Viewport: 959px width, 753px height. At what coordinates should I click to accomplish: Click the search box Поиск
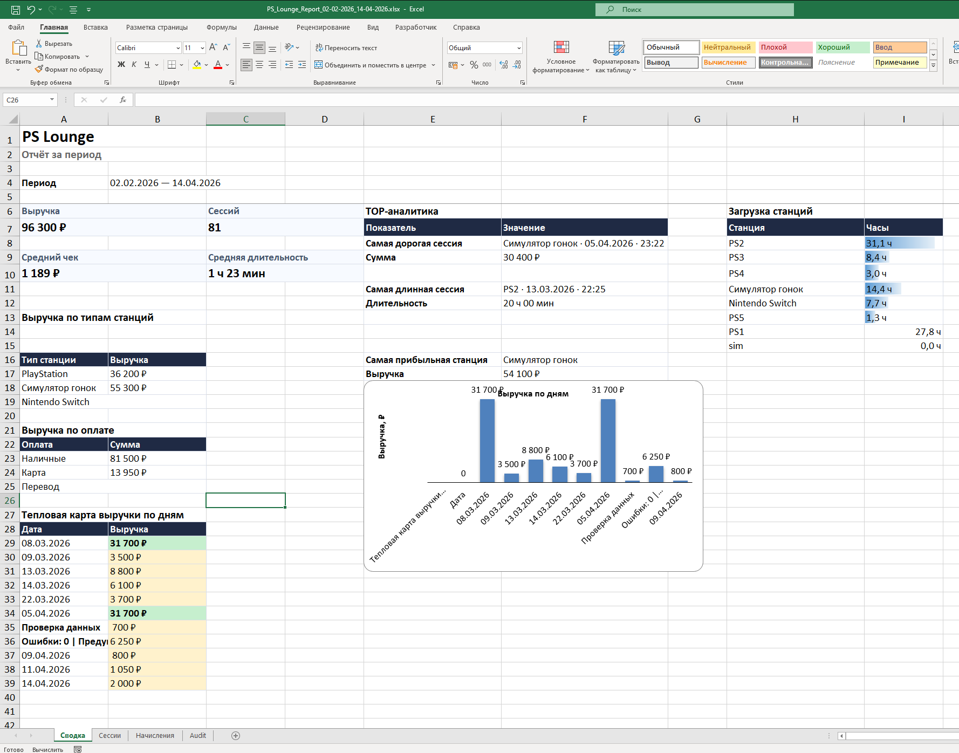tap(695, 9)
